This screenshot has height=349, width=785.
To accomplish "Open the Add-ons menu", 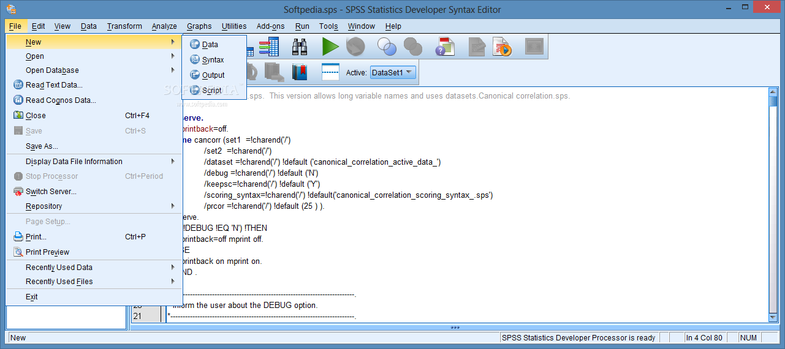I will click(x=270, y=26).
